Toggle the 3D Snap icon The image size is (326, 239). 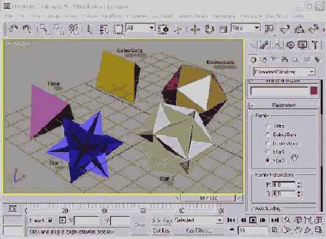(285, 29)
